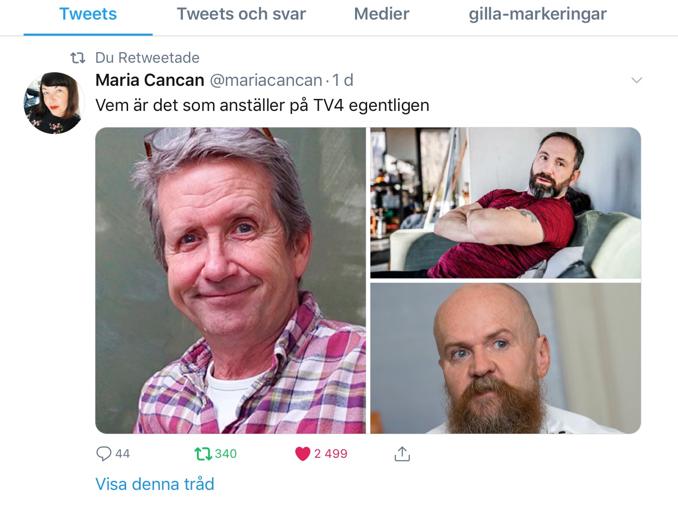Click the 1 d timestamp
This screenshot has width=678, height=511.
click(343, 80)
